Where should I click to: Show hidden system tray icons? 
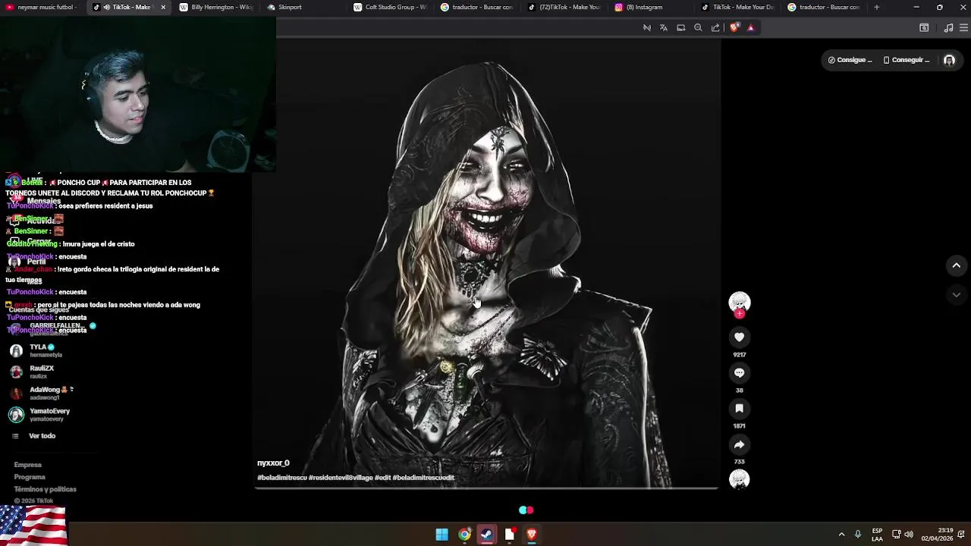click(x=841, y=535)
